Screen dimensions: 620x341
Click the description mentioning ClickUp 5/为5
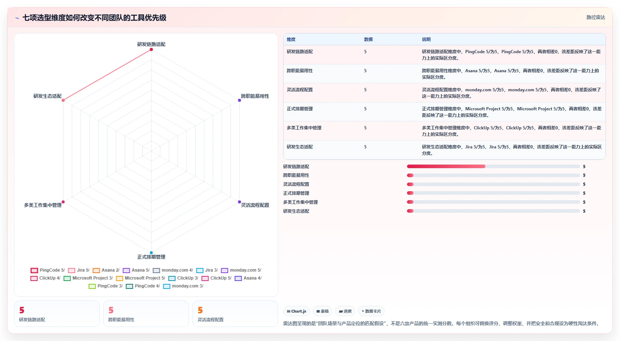pyautogui.click(x=512, y=131)
